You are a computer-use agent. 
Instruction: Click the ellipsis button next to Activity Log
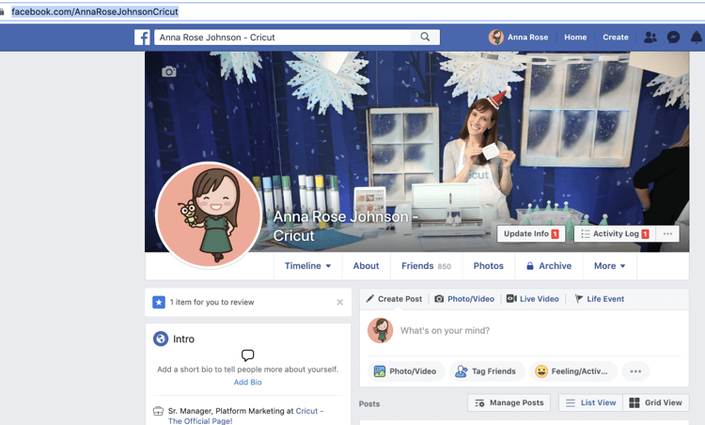point(667,234)
